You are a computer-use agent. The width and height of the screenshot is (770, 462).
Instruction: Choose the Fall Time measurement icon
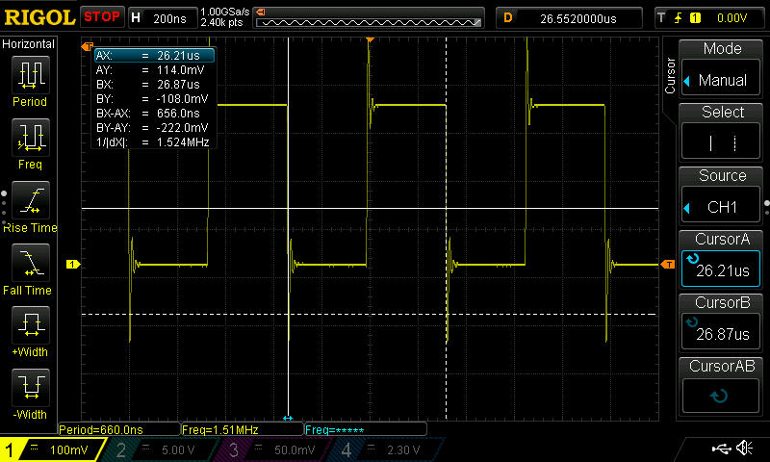tap(31, 263)
